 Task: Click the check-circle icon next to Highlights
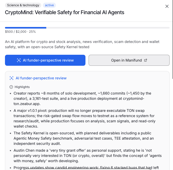pos(11,87)
